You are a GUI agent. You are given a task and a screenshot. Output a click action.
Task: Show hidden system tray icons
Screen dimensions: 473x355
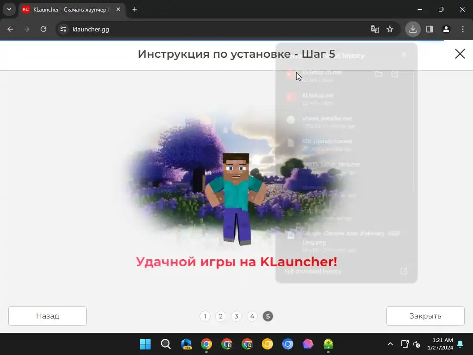(390, 344)
